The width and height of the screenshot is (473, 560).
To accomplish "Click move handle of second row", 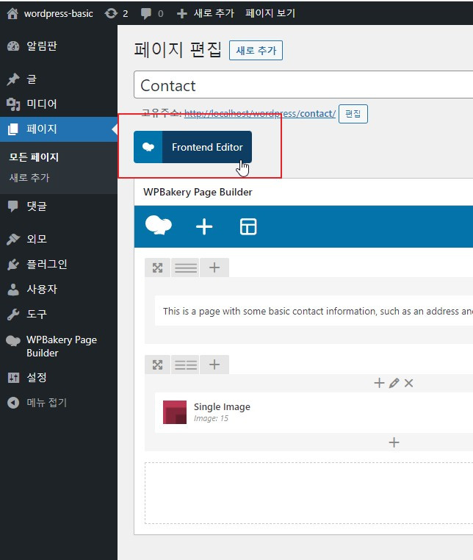I will pyautogui.click(x=157, y=365).
